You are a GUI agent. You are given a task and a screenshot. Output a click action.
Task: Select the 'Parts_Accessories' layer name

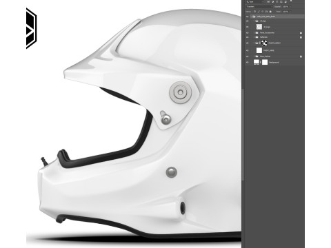(267, 33)
